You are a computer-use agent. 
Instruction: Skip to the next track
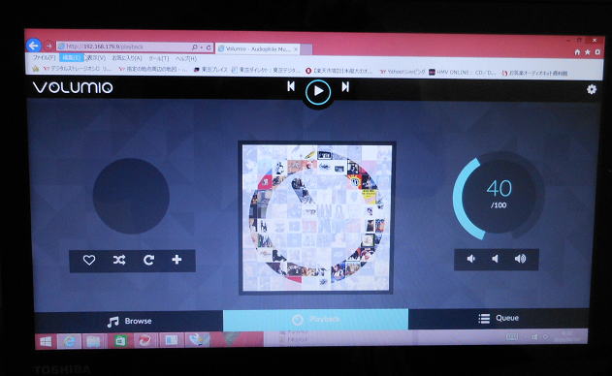pos(345,86)
